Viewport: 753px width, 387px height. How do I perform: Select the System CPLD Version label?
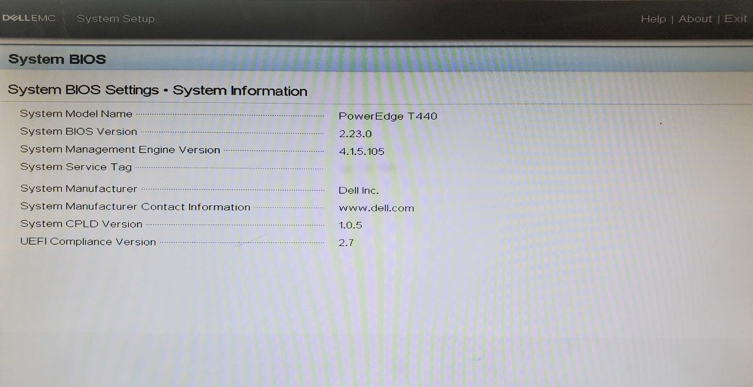81,224
